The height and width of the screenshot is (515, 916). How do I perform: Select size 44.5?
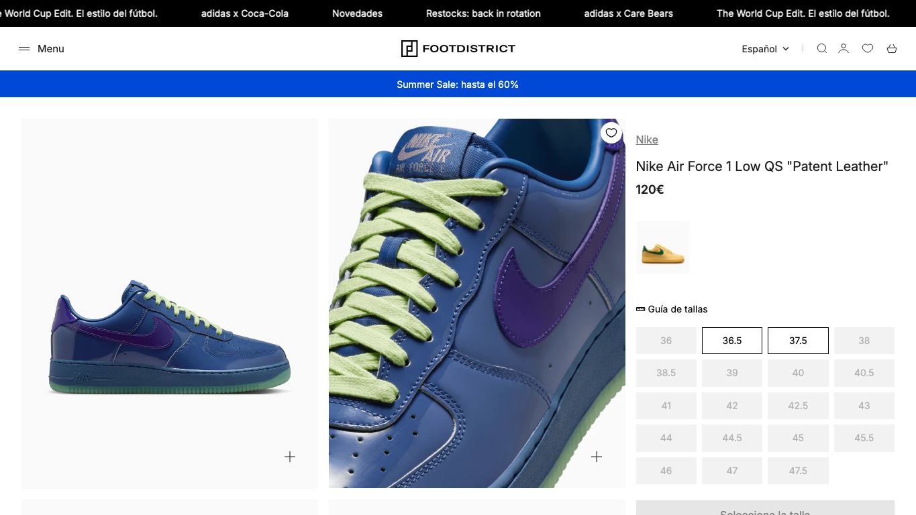[732, 438]
